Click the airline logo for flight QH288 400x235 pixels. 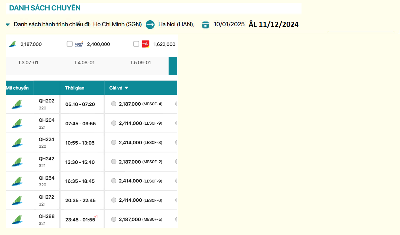tap(17, 220)
